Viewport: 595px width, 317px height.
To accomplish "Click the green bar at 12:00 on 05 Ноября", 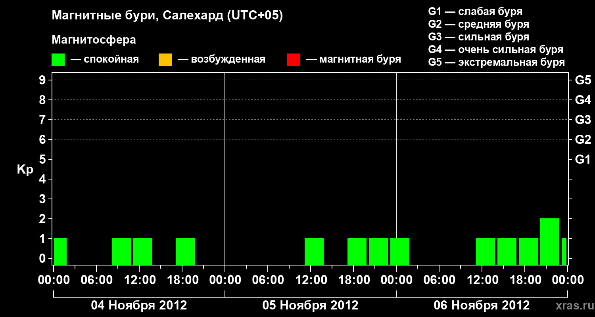I will [314, 251].
